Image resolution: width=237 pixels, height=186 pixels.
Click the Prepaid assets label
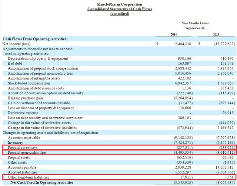[19, 157]
